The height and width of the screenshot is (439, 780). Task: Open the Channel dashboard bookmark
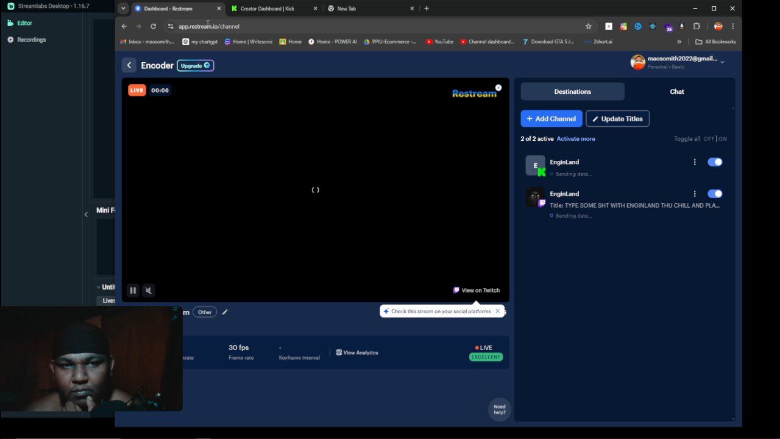pos(487,41)
